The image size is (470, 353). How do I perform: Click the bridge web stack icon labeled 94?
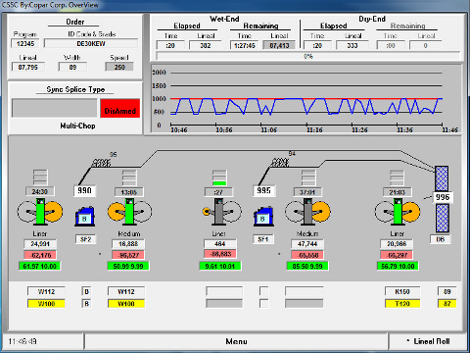[280, 162]
